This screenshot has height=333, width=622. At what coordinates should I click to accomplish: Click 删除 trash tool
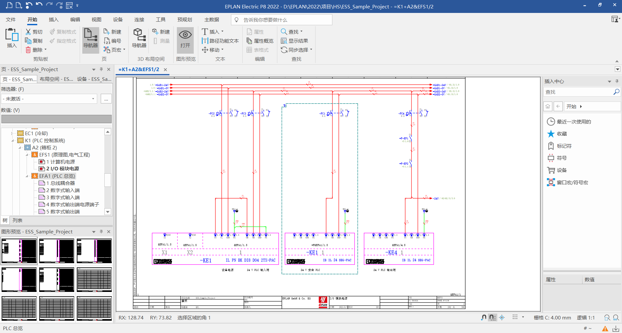(x=34, y=50)
